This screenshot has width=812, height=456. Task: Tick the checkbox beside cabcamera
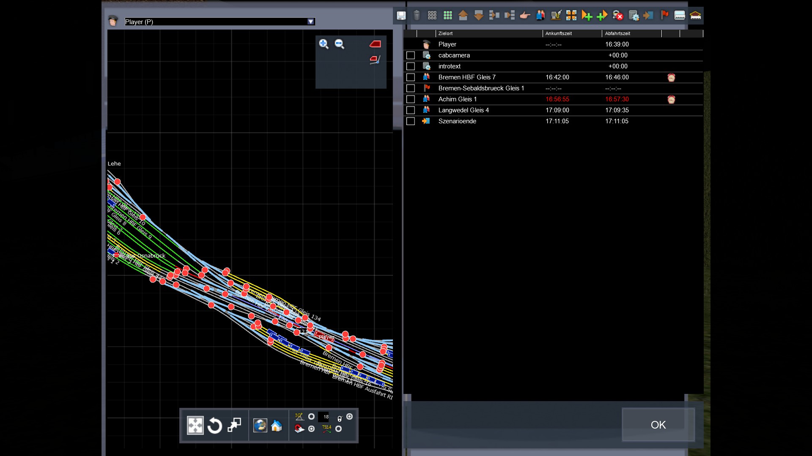[410, 55]
